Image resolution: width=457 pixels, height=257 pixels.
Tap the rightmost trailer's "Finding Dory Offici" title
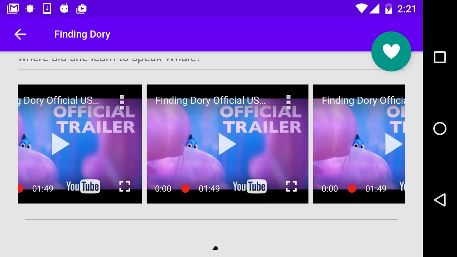[x=363, y=101]
